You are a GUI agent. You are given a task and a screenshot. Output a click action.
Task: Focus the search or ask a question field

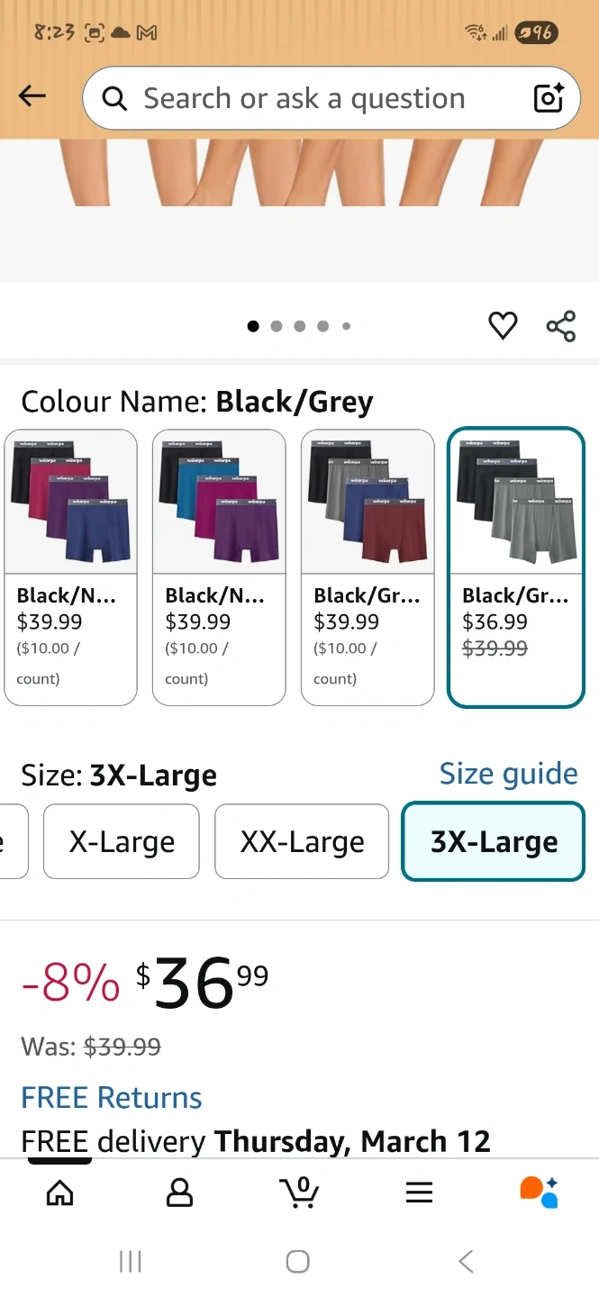tap(304, 98)
